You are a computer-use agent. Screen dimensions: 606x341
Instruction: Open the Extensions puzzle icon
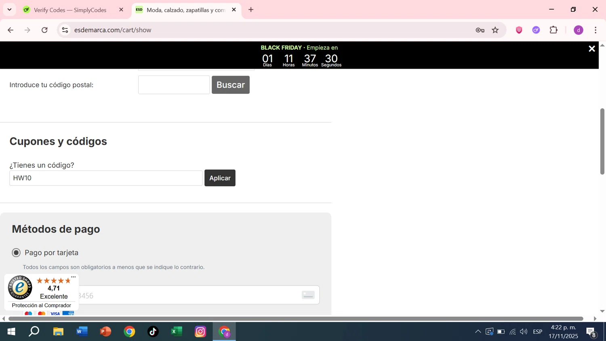click(x=553, y=30)
